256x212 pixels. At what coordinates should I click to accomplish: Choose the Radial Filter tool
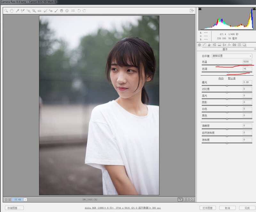67,11
